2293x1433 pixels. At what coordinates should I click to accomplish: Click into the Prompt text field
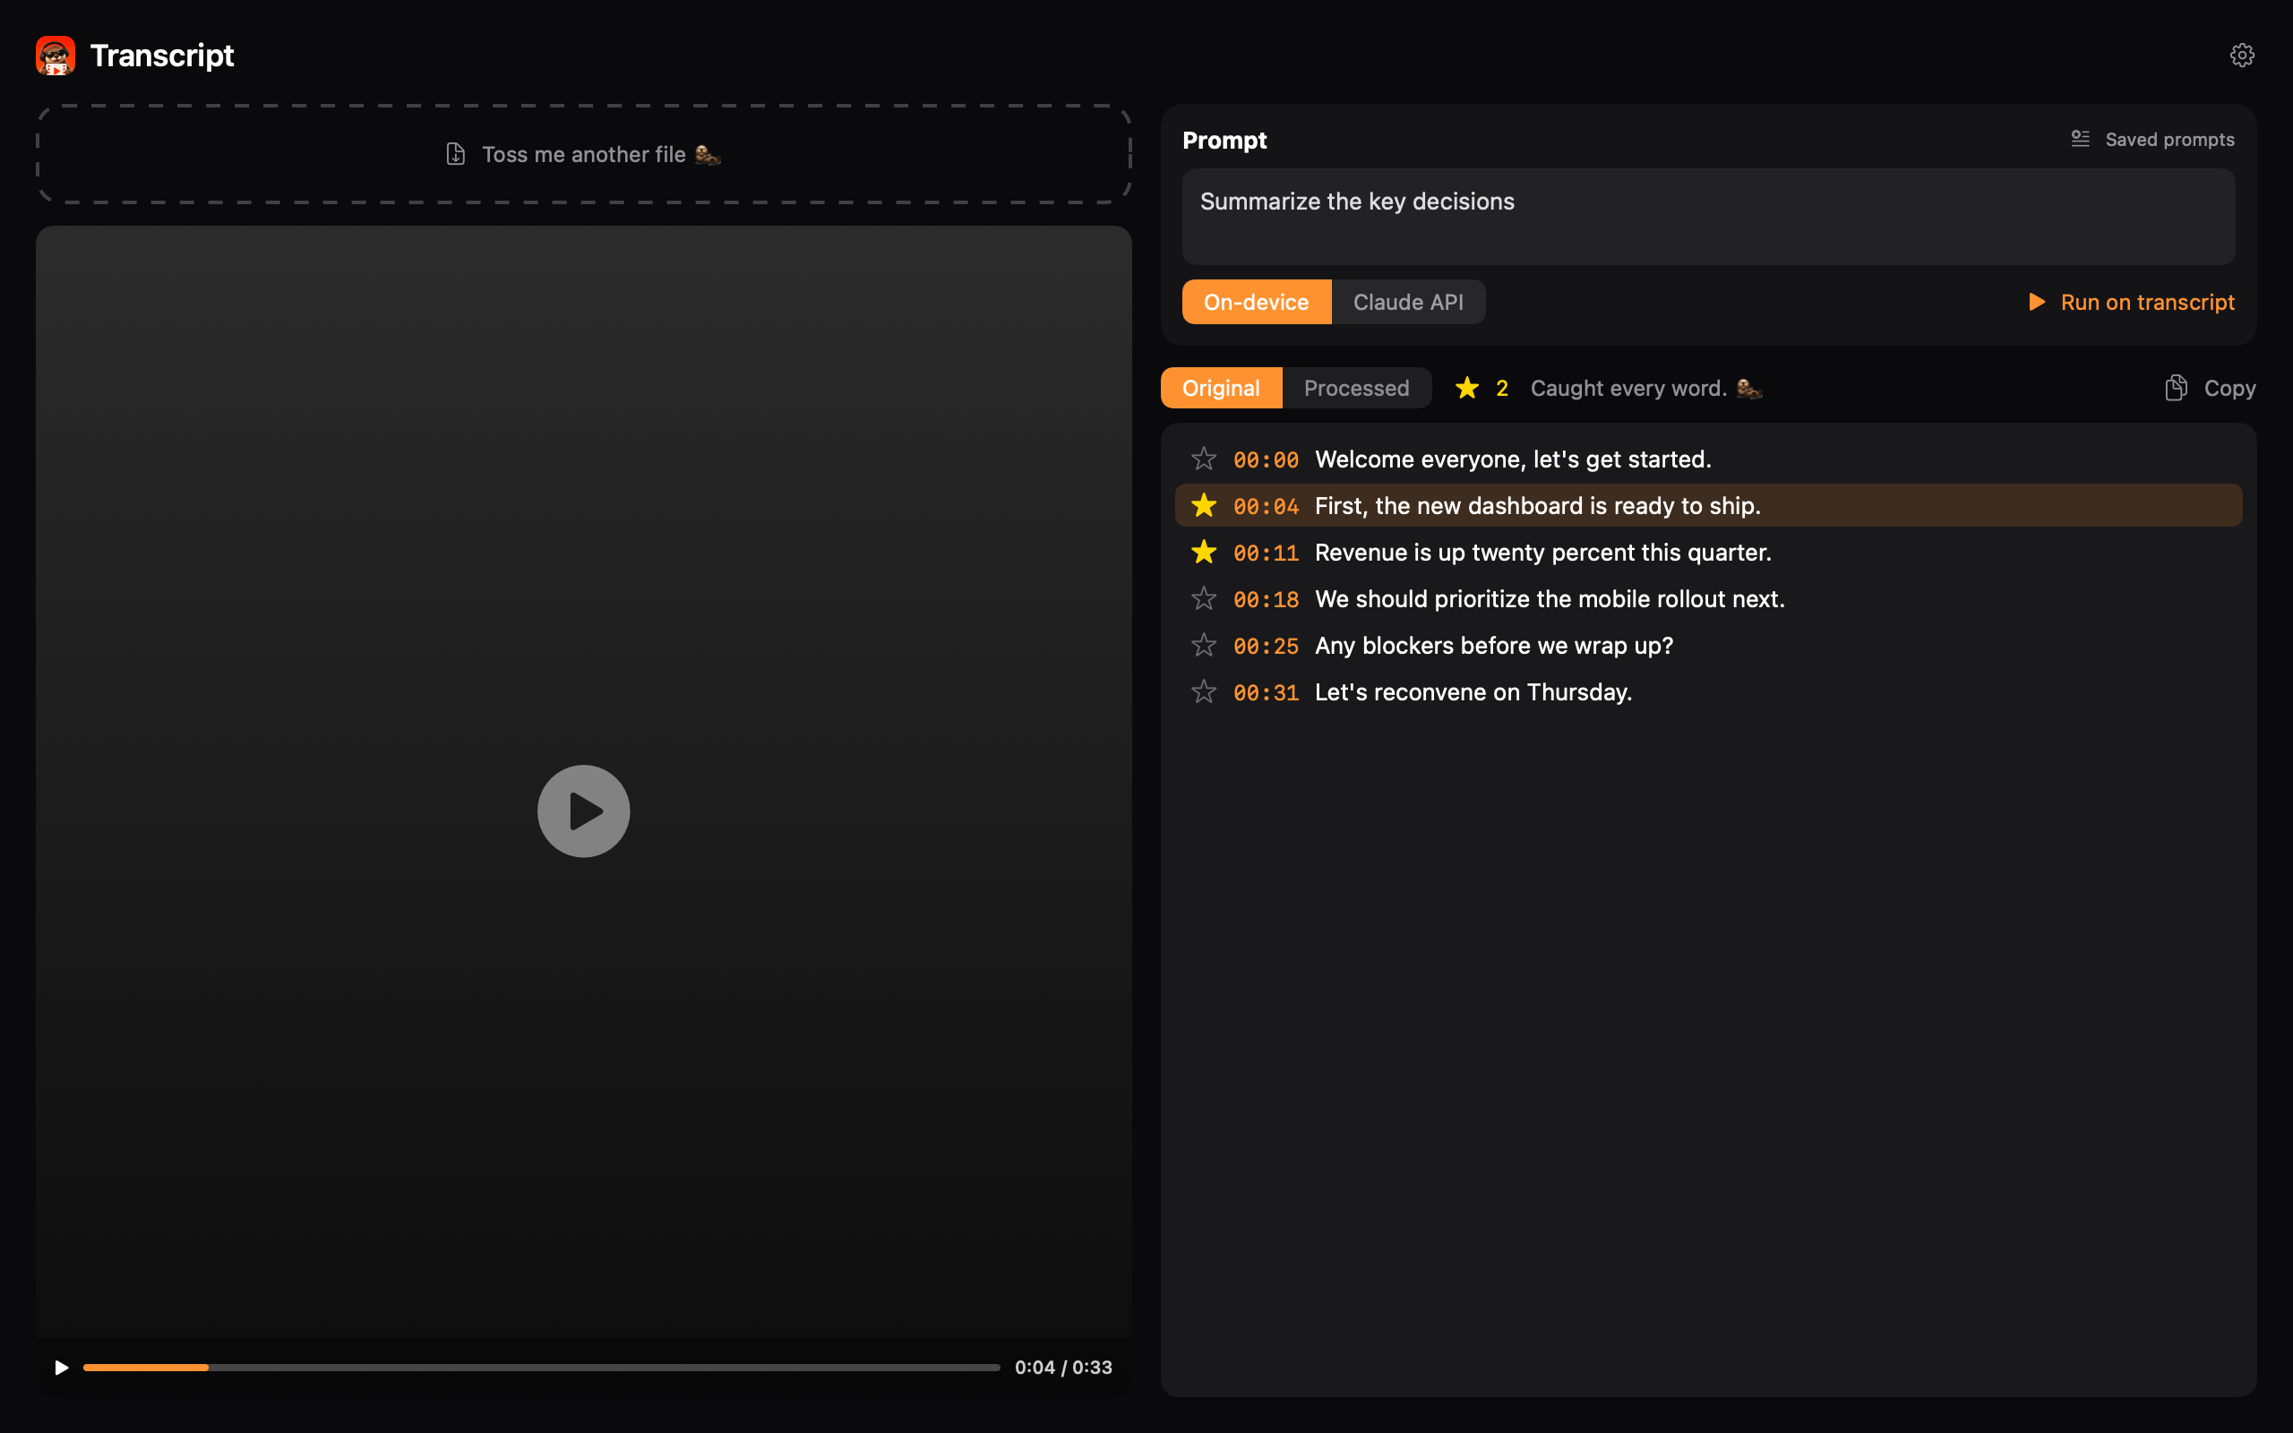click(1707, 216)
